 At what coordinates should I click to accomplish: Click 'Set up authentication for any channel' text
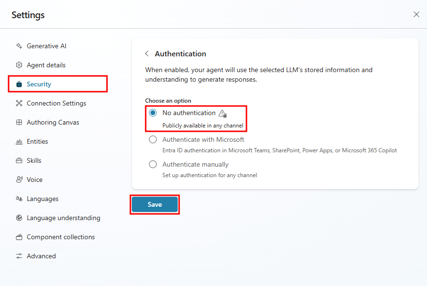[x=210, y=175]
